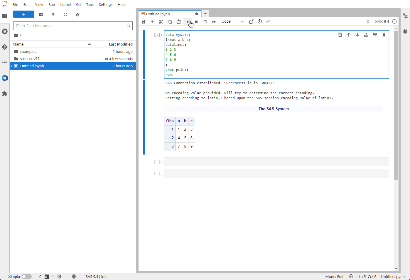Move the active cell down
The height and width of the screenshot is (280, 410).
pos(357,35)
